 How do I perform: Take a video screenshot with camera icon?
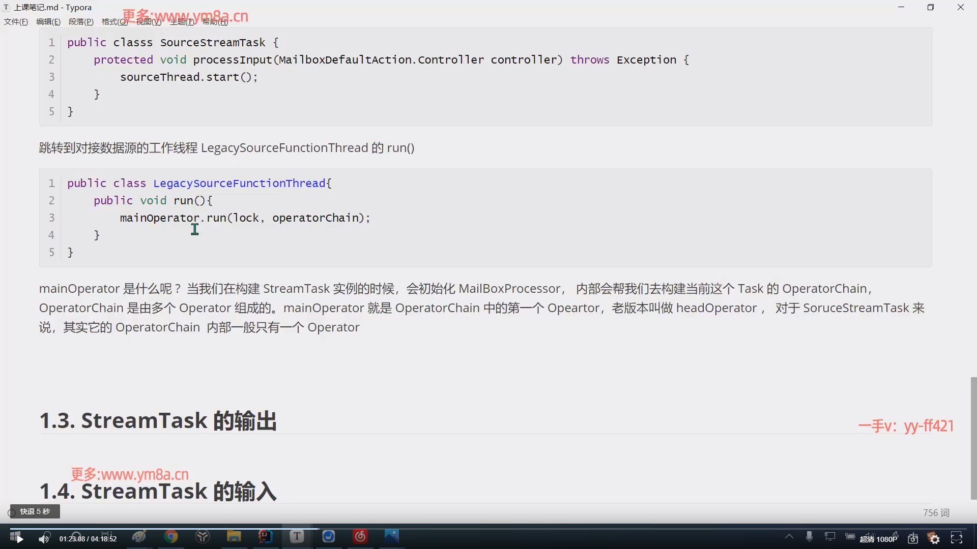(x=913, y=538)
